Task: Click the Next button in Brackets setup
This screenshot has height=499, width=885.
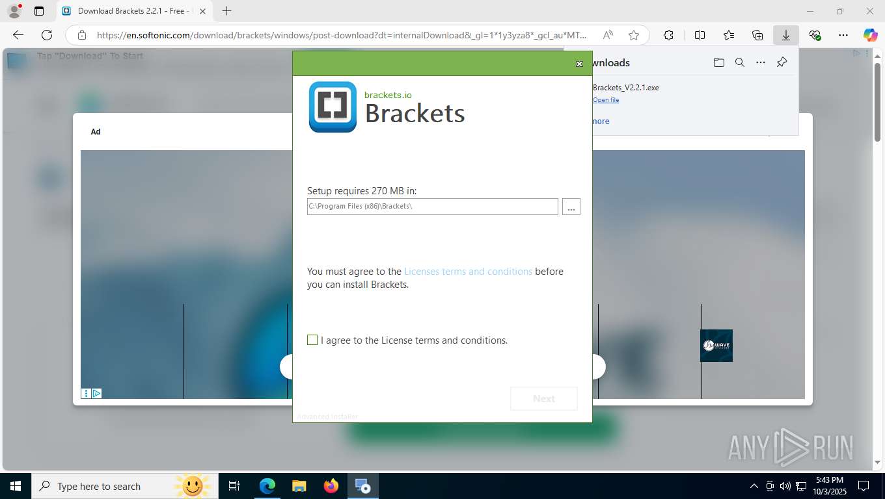Action: coord(544,398)
